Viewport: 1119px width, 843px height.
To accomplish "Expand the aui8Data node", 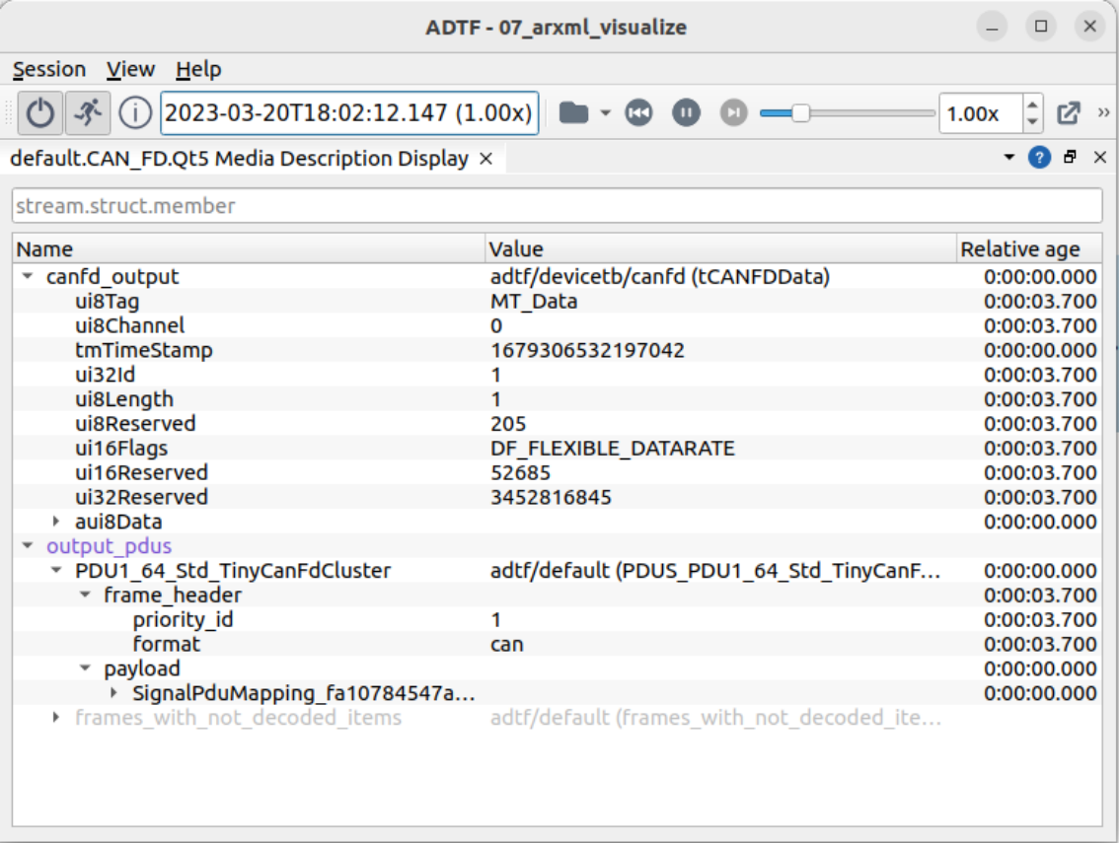I will 56,522.
